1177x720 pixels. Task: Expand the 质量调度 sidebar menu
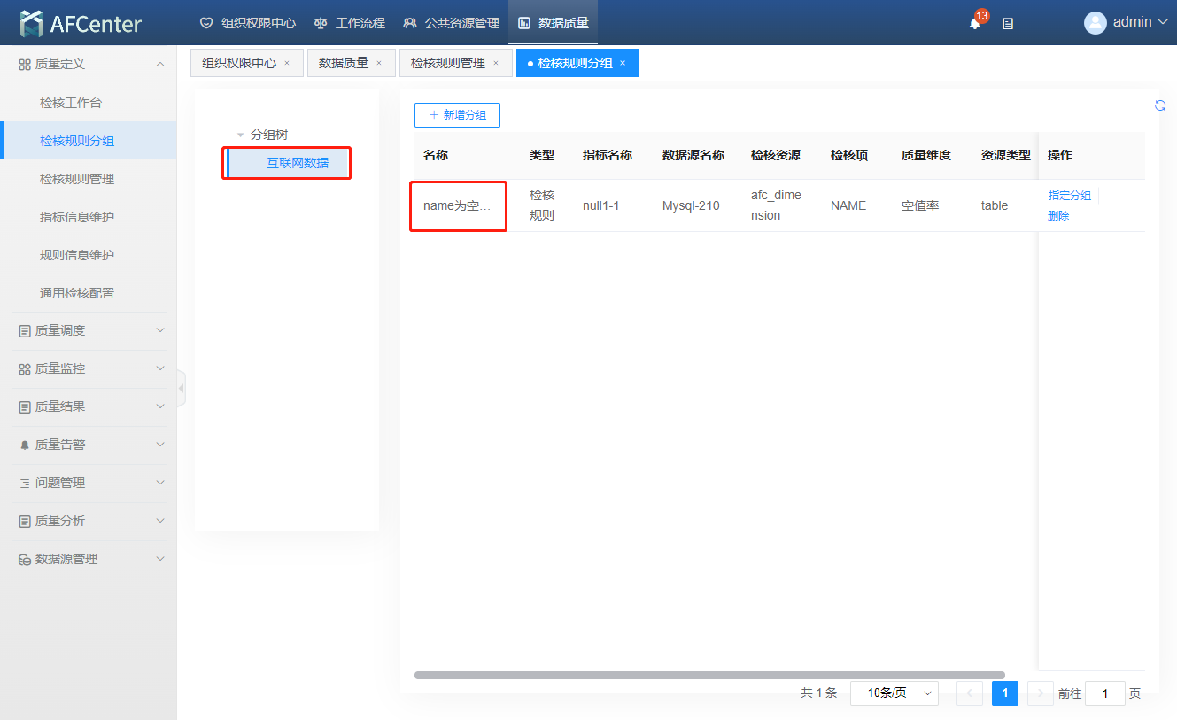point(88,330)
